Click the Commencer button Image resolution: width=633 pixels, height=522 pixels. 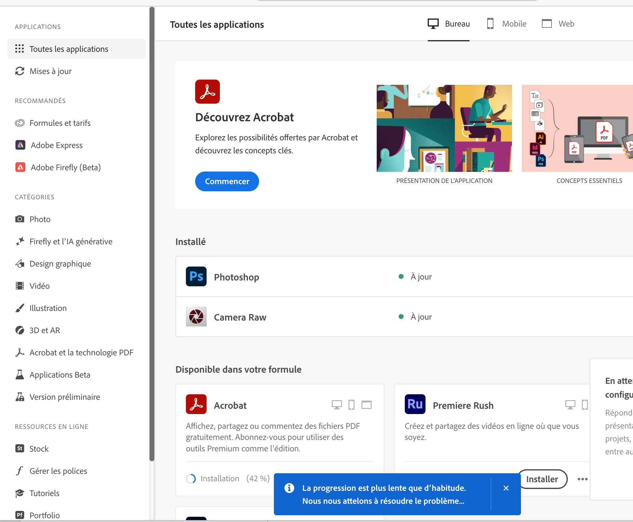[227, 181]
